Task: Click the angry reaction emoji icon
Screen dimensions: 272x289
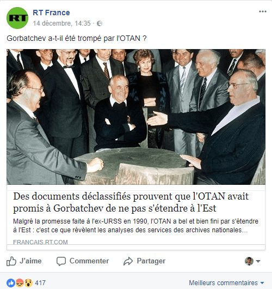Action: coord(20,283)
